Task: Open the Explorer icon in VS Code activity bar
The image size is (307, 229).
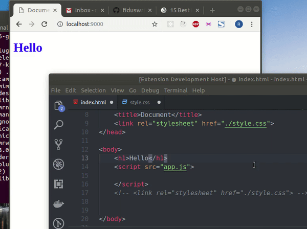Action: [x=59, y=106]
